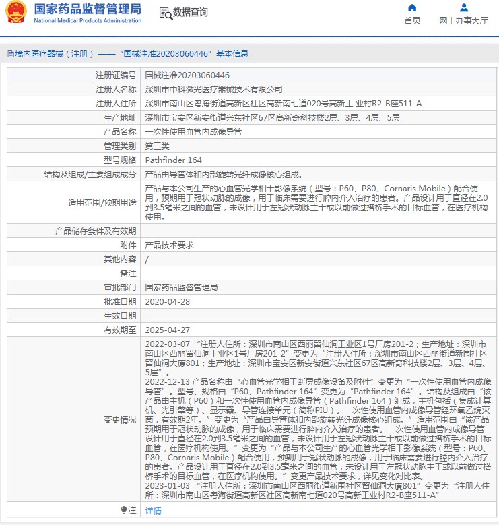Open the 首页 home icon
This screenshot has height=525, width=499.
(x=412, y=7)
